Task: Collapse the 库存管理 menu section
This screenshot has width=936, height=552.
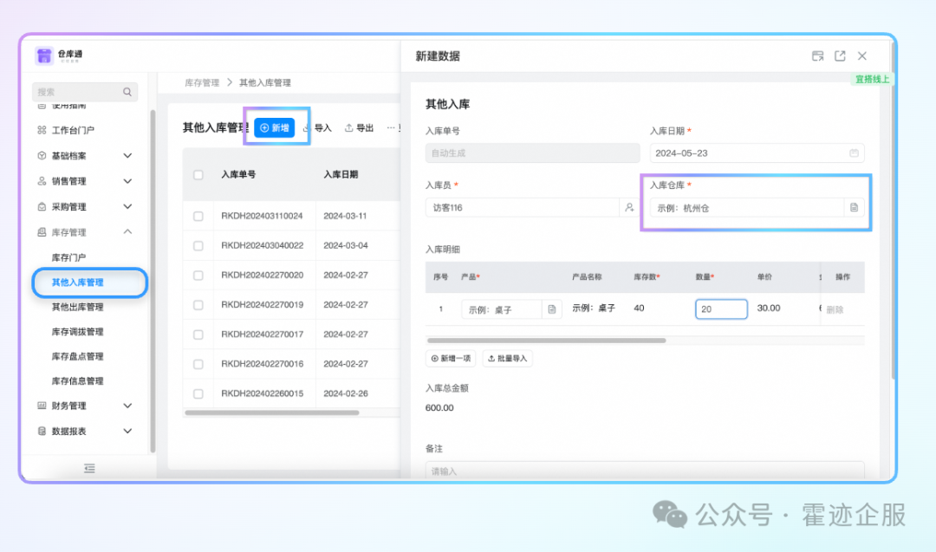Action: point(127,232)
